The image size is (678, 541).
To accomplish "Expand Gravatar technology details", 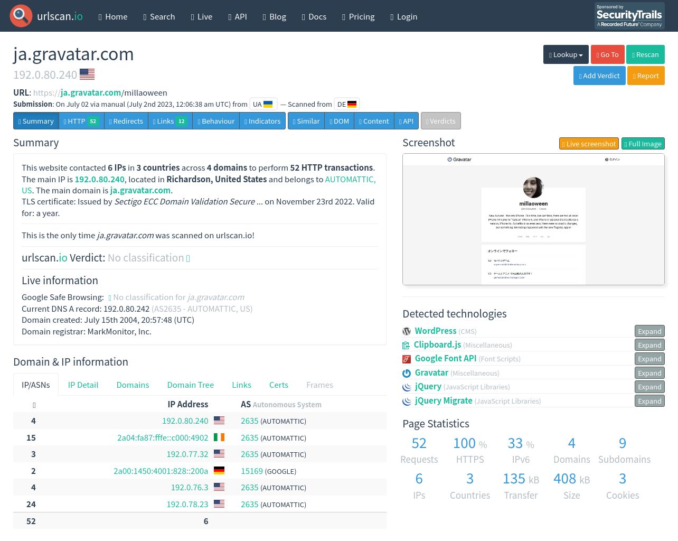I will click(649, 373).
